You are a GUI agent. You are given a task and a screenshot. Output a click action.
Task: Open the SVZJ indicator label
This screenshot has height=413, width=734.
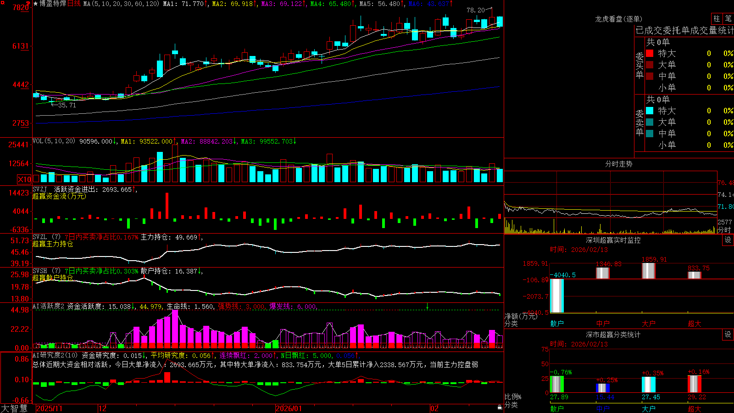tap(40, 189)
